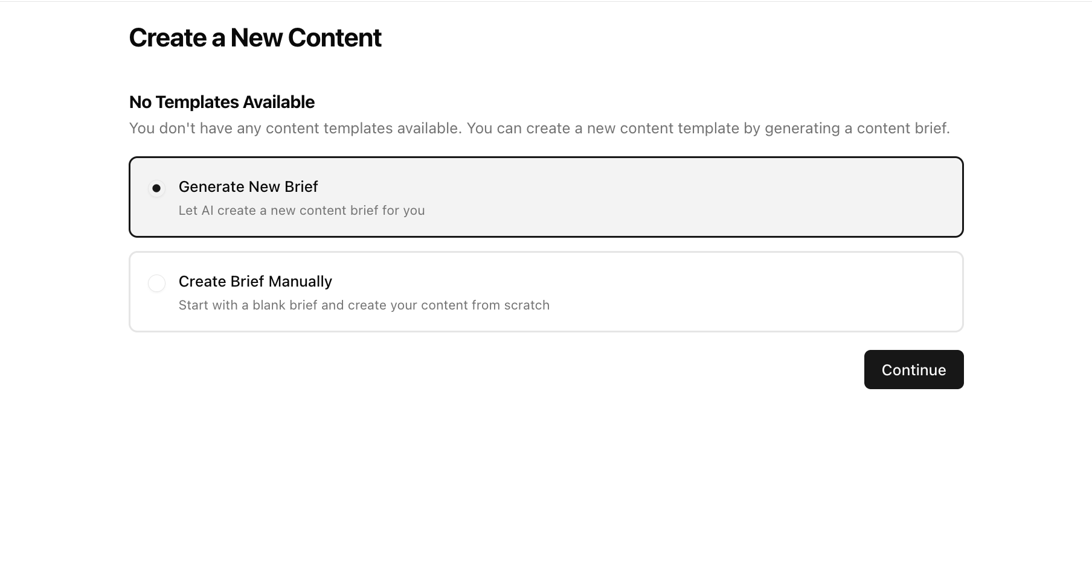Click the Continue button
Screen dimensions: 1092x578
913,370
